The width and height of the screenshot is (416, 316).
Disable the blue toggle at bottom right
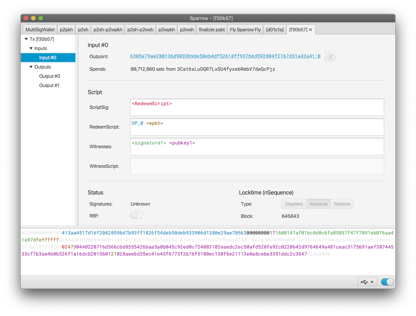(387, 282)
